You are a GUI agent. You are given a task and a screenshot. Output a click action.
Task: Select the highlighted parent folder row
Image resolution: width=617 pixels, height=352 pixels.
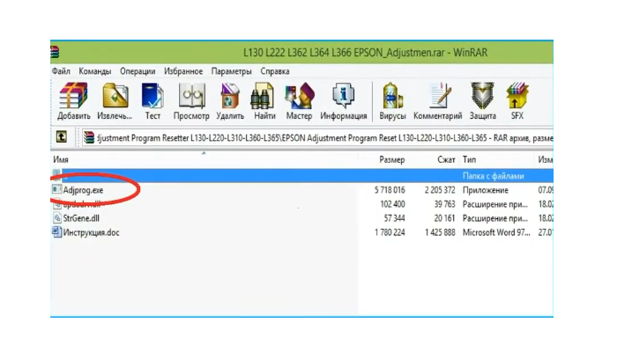301,176
